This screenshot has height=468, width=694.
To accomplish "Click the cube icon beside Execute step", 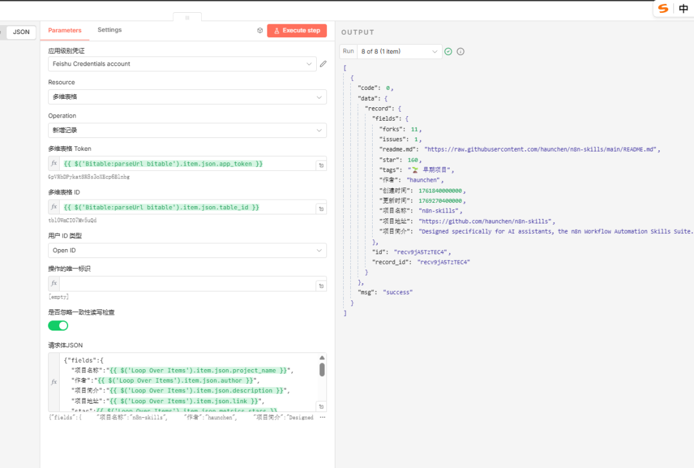I will pyautogui.click(x=260, y=31).
